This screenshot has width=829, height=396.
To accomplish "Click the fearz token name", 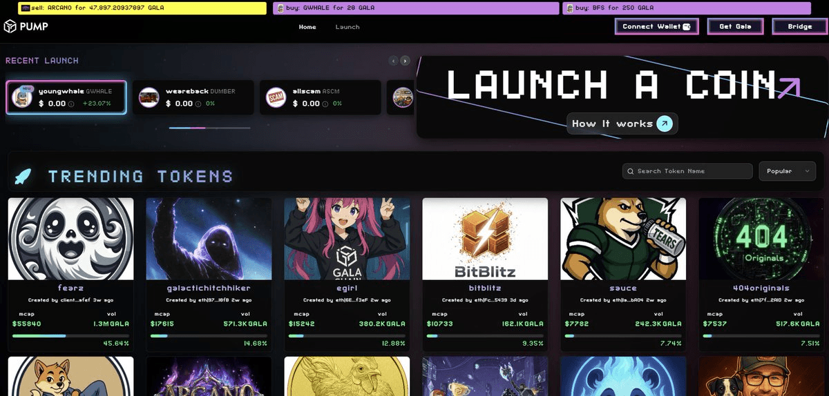I will [70, 288].
